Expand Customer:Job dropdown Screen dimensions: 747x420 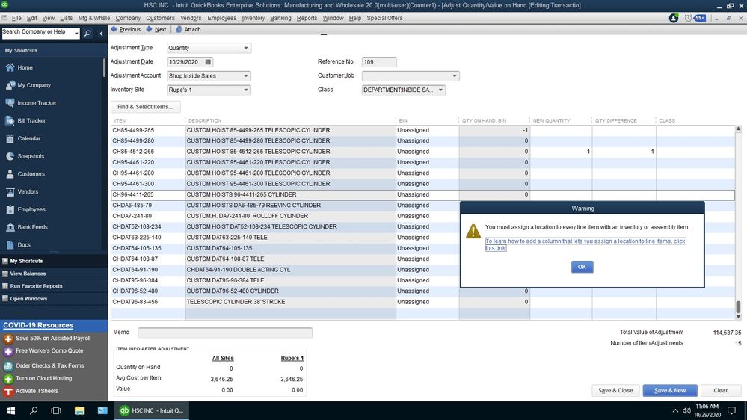tap(455, 76)
